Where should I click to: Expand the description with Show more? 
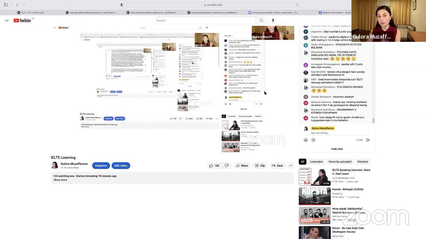(60, 180)
